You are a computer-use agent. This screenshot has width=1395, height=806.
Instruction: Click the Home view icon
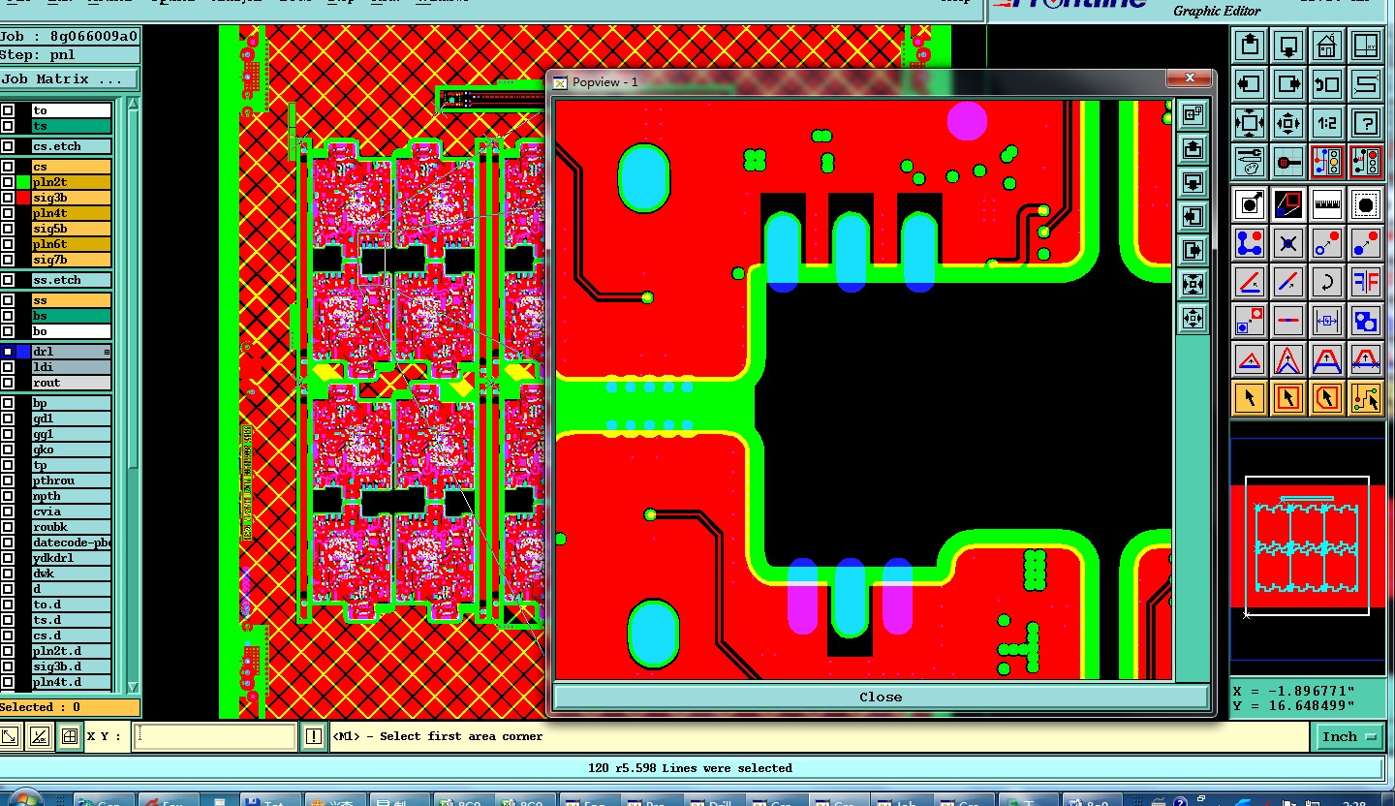[1327, 46]
